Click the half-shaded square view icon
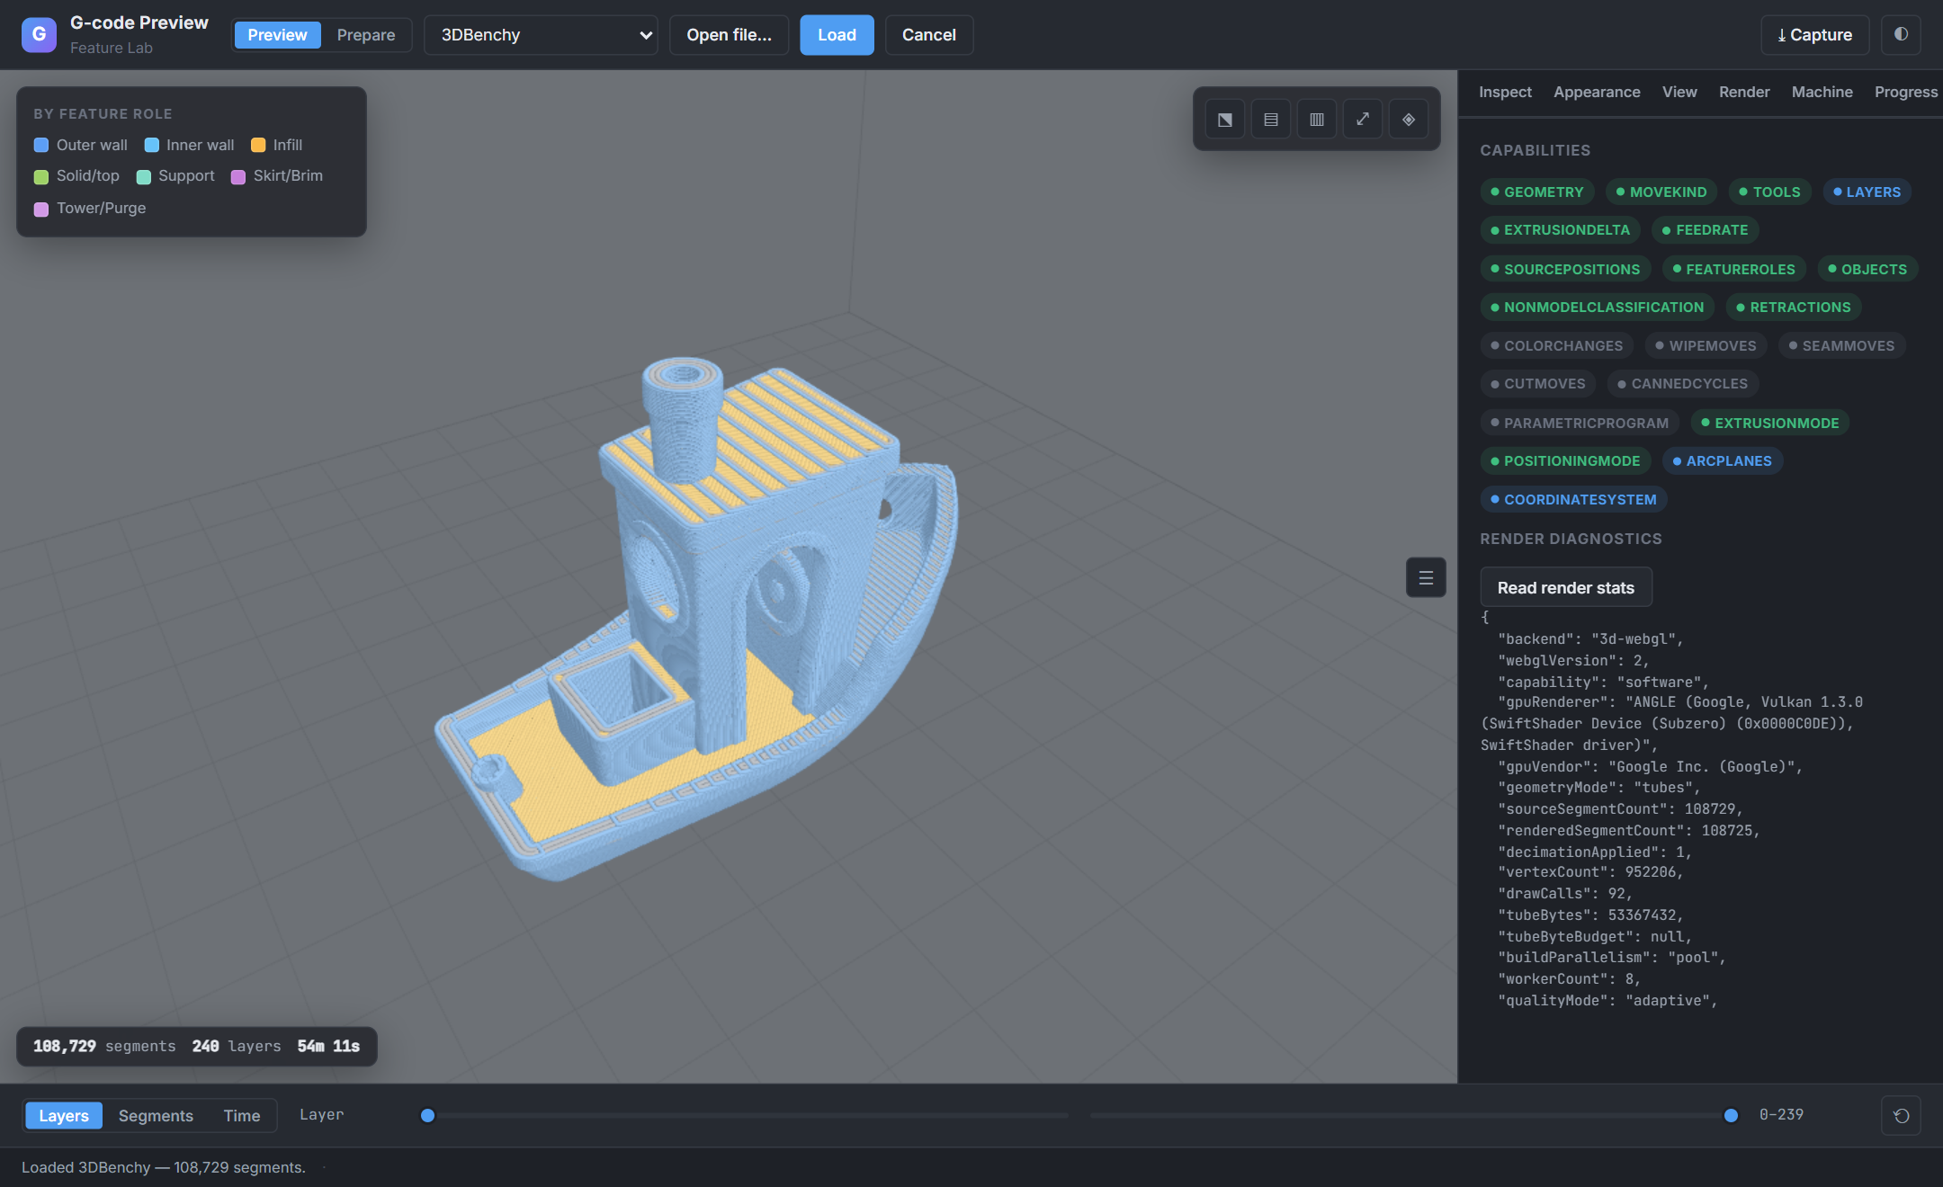The height and width of the screenshot is (1187, 1943). coord(1224,120)
